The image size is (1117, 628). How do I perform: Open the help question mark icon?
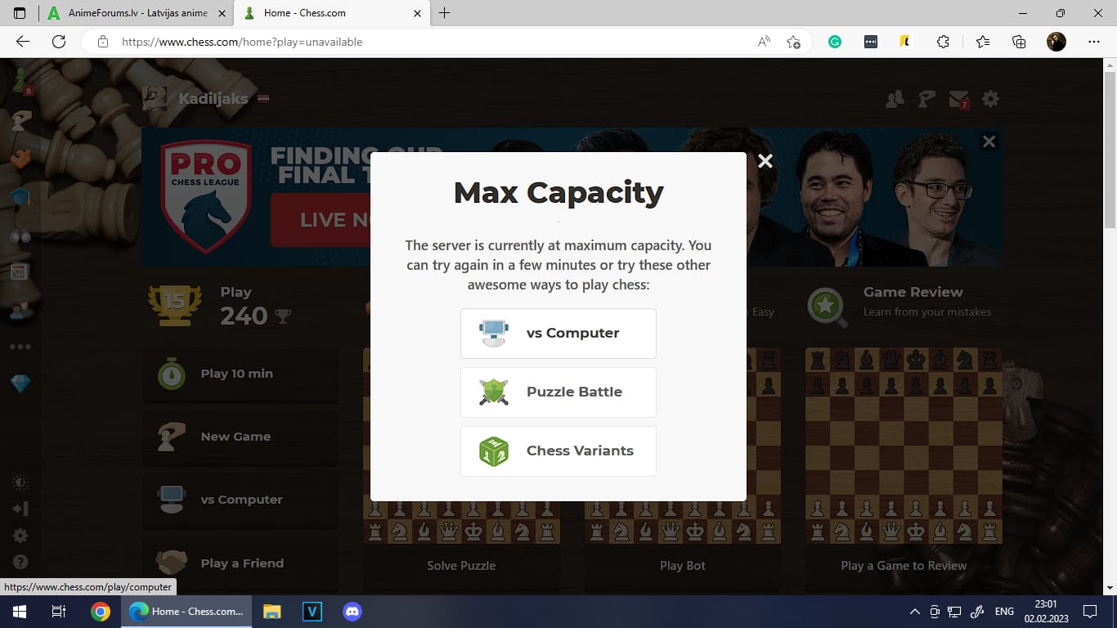[20, 562]
